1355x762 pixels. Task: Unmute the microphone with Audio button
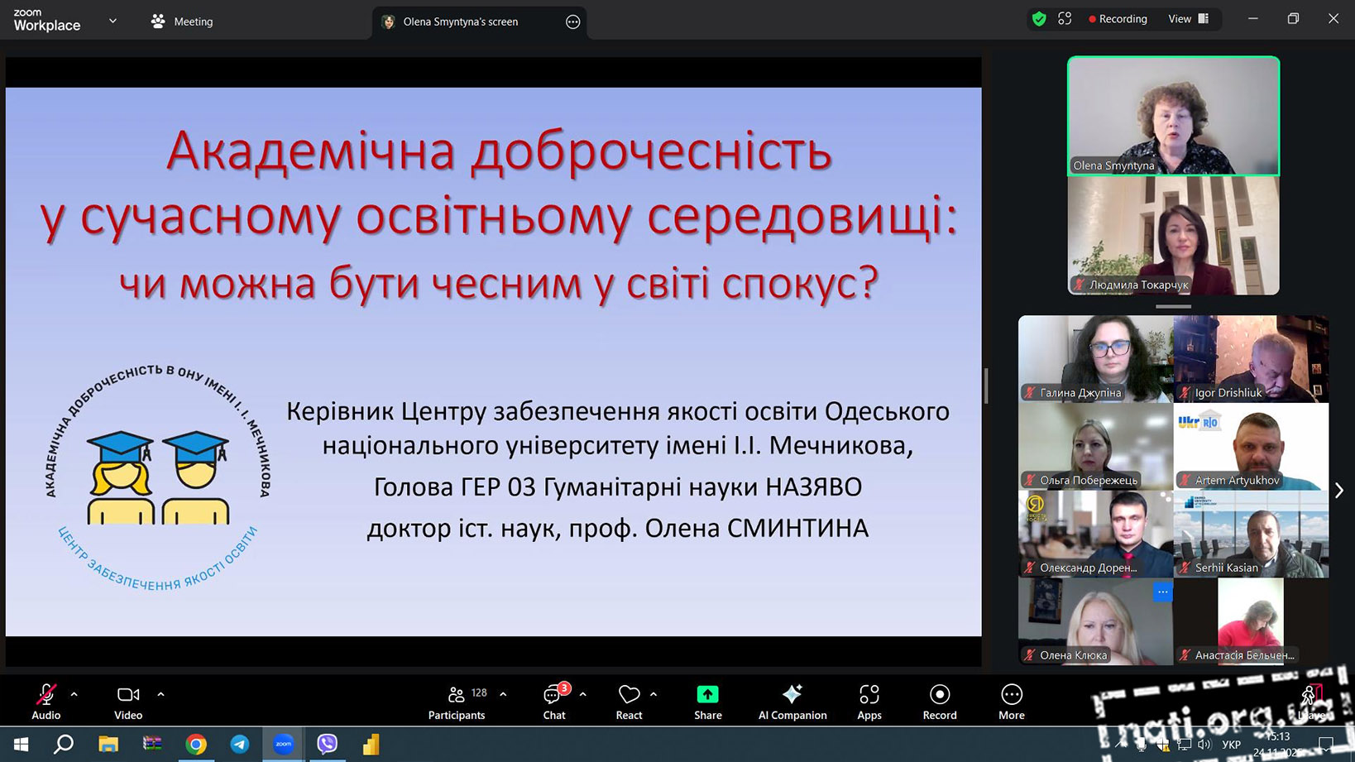pyautogui.click(x=46, y=702)
